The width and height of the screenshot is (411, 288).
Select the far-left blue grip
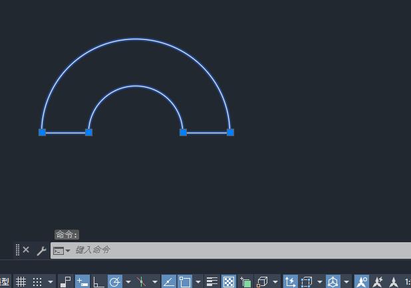42,132
